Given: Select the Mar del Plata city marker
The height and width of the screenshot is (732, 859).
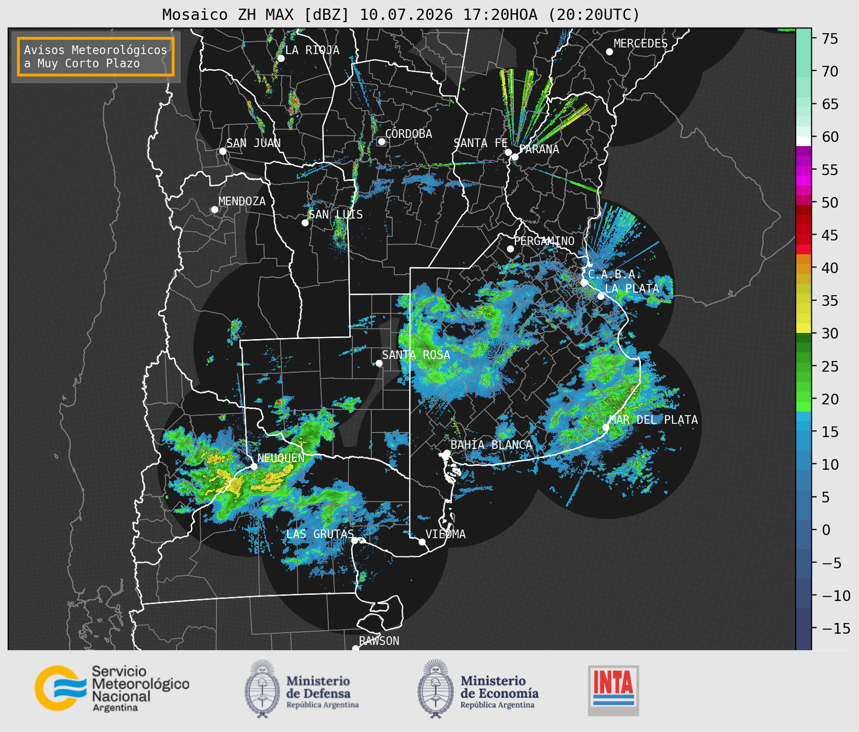Looking at the screenshot, I should pyautogui.click(x=606, y=428).
